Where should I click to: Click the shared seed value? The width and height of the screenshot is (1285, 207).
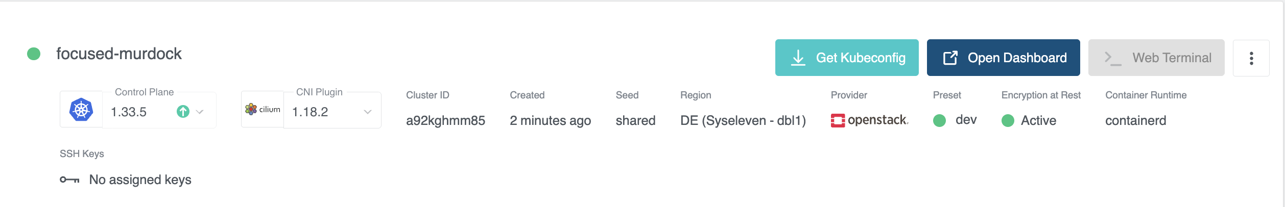[x=635, y=121]
